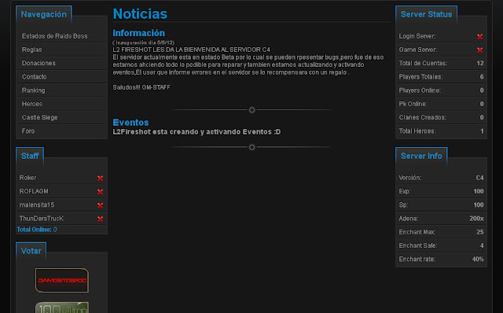Click the Exp 100 row
The height and width of the screenshot is (313, 503).
pyautogui.click(x=441, y=191)
